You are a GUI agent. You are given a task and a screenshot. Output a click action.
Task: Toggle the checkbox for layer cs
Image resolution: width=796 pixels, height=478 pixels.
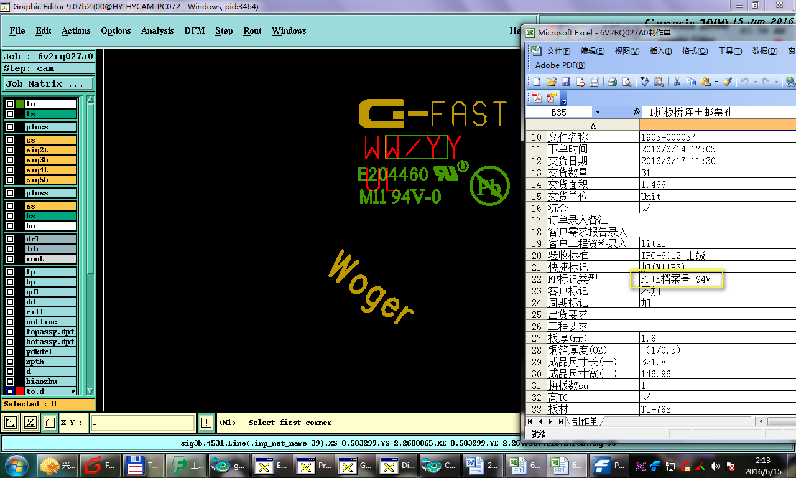10,140
